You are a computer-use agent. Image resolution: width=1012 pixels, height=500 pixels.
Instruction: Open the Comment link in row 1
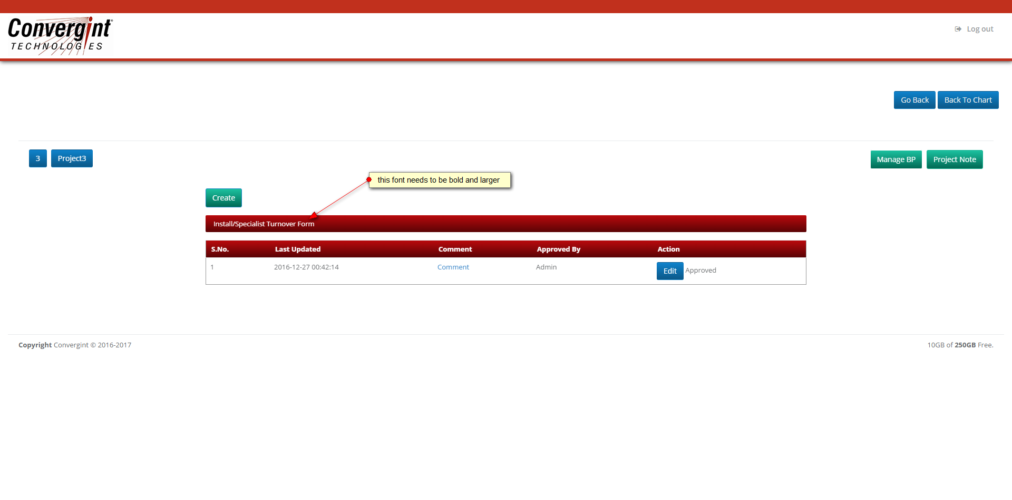(x=453, y=267)
